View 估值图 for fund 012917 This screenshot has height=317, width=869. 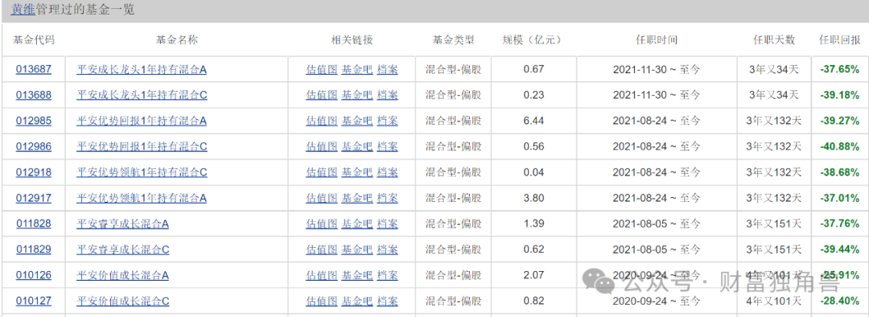point(321,198)
